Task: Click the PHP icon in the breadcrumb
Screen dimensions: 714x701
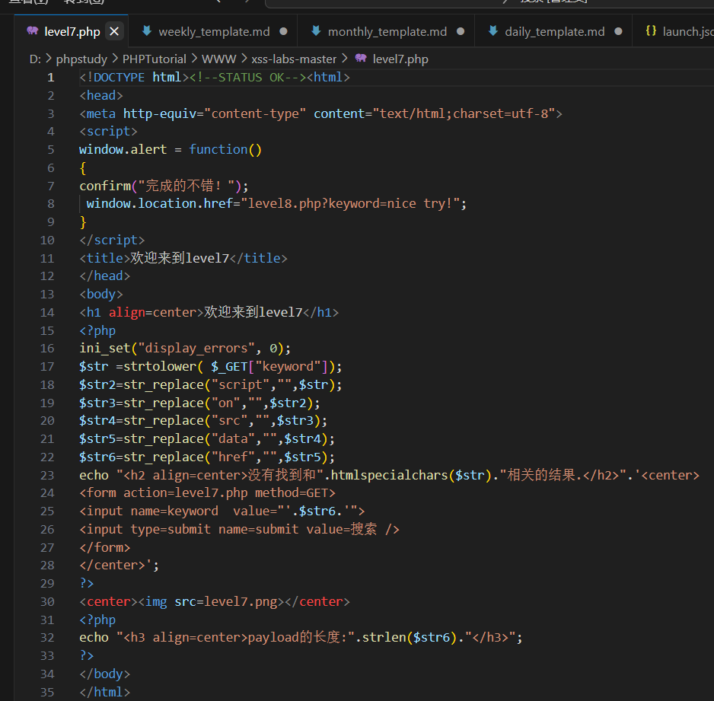Action: coord(361,59)
